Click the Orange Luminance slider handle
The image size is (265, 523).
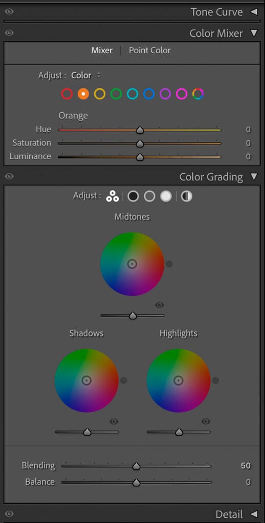pyautogui.click(x=140, y=157)
